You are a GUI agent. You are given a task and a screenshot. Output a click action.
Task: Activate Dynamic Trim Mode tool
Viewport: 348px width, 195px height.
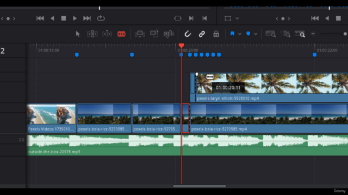tap(107, 34)
